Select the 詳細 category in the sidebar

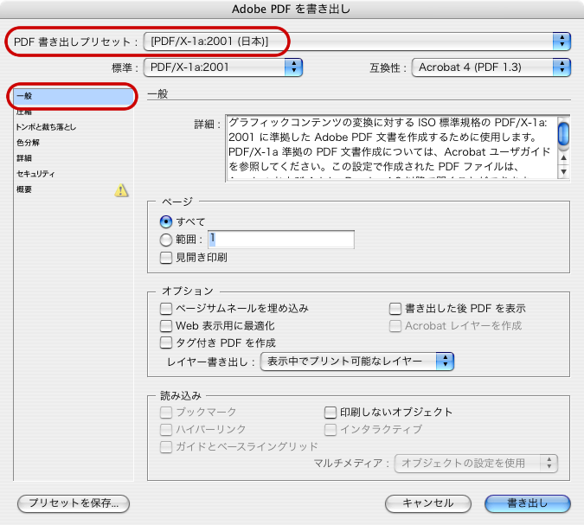74,158
